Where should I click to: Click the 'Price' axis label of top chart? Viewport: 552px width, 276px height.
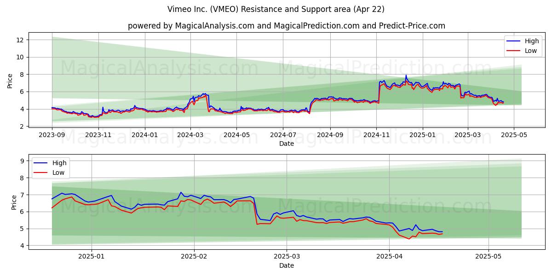[x=10, y=81]
